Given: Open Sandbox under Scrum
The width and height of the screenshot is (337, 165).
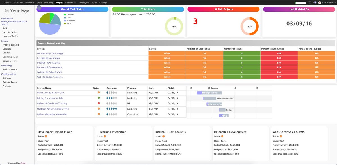Looking at the screenshot, I should [x=7, y=49].
